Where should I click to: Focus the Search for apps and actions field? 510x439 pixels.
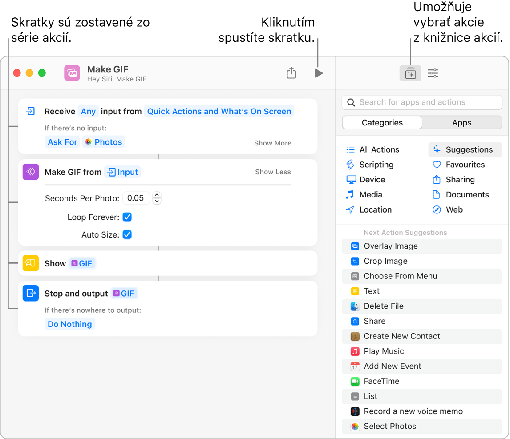pos(422,102)
